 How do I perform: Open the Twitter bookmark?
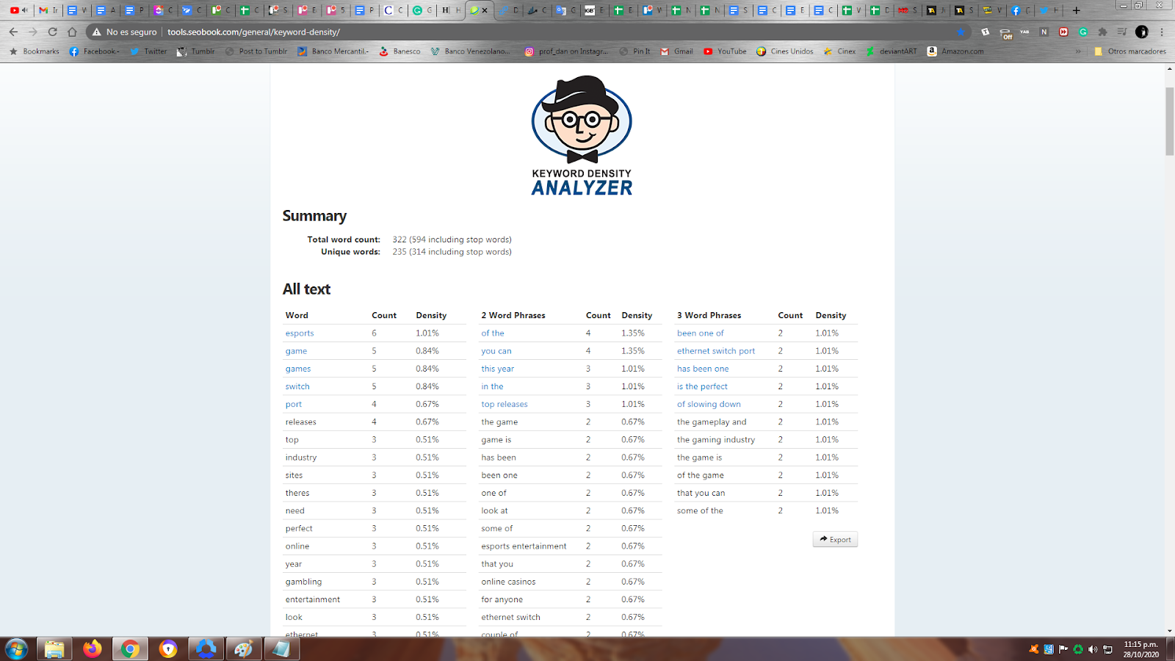(148, 51)
